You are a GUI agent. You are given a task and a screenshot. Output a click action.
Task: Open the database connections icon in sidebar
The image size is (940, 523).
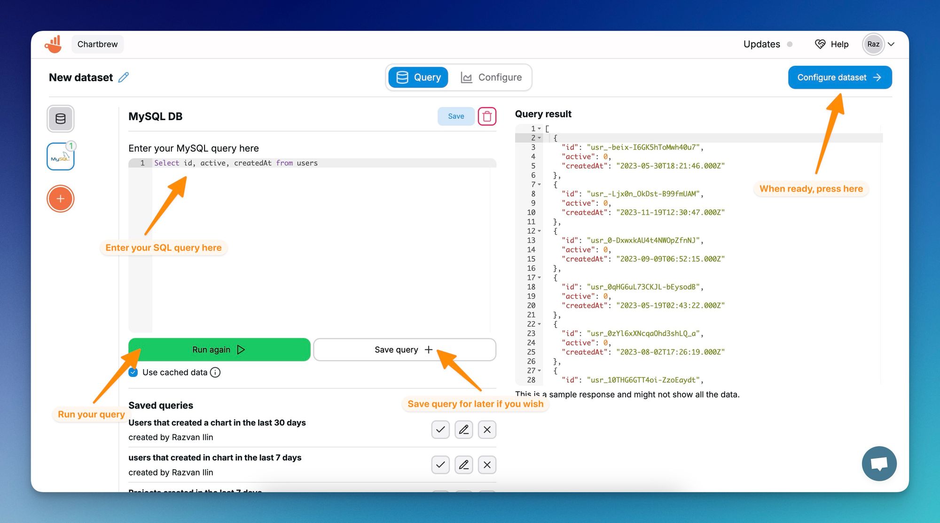60,118
